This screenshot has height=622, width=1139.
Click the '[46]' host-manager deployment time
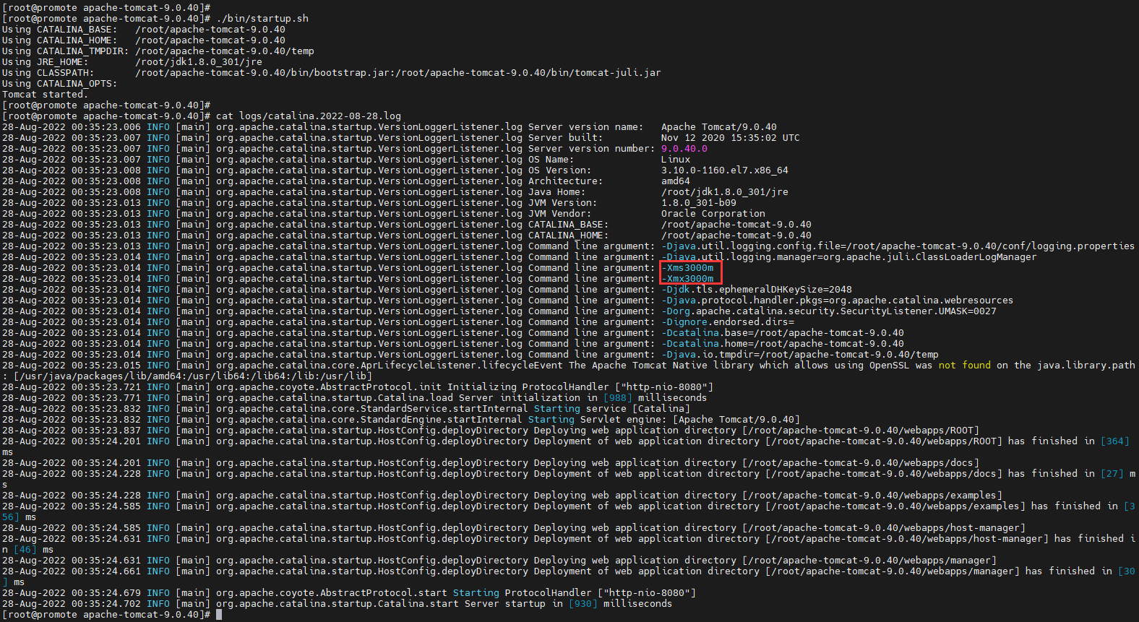(x=25, y=549)
